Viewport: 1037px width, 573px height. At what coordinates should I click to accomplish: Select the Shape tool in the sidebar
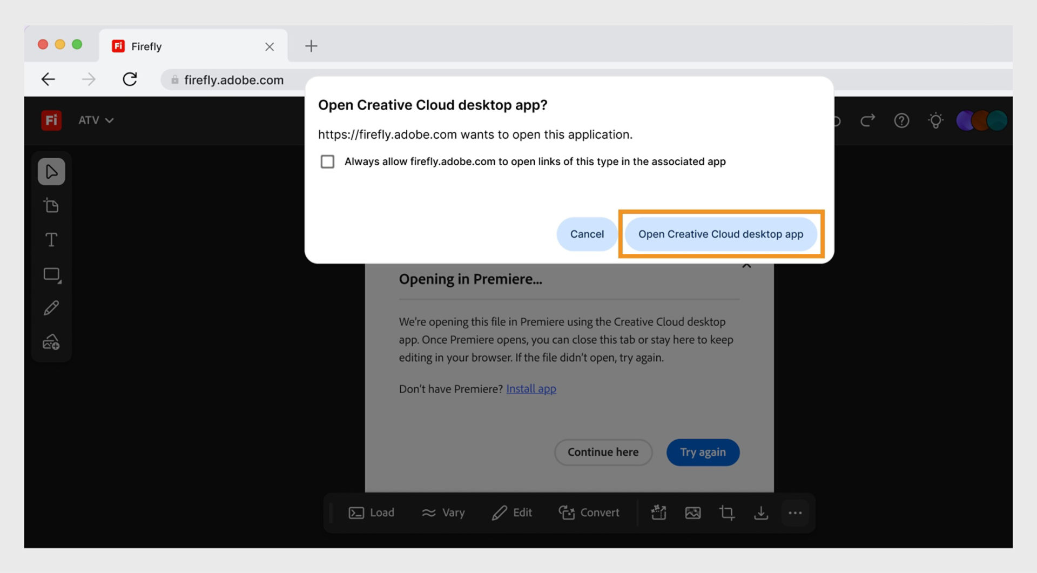tap(51, 274)
